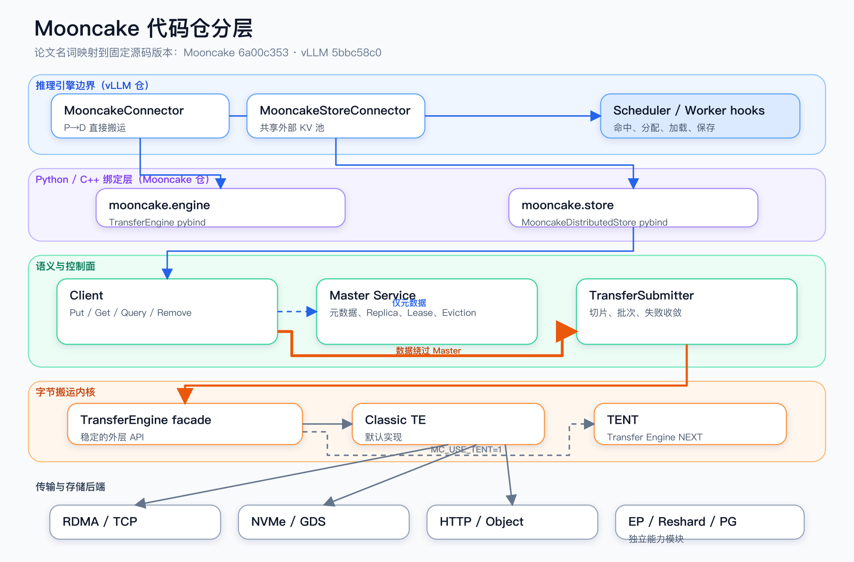The width and height of the screenshot is (854, 562).
Task: Select the Classic TE node
Action: coord(448,424)
